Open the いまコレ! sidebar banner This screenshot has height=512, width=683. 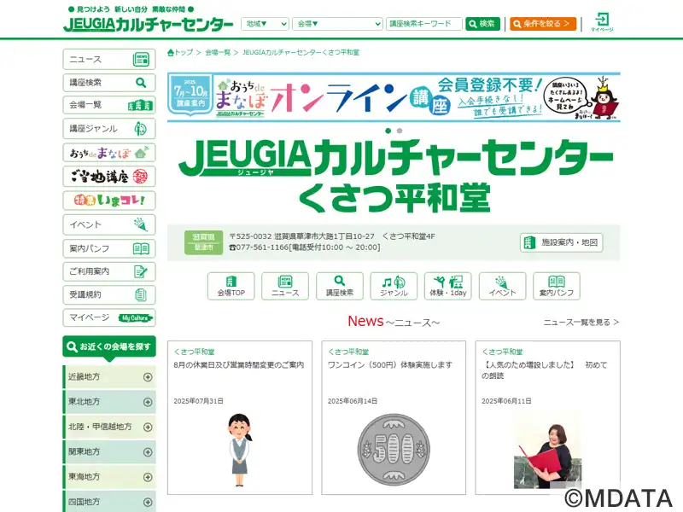(109, 201)
